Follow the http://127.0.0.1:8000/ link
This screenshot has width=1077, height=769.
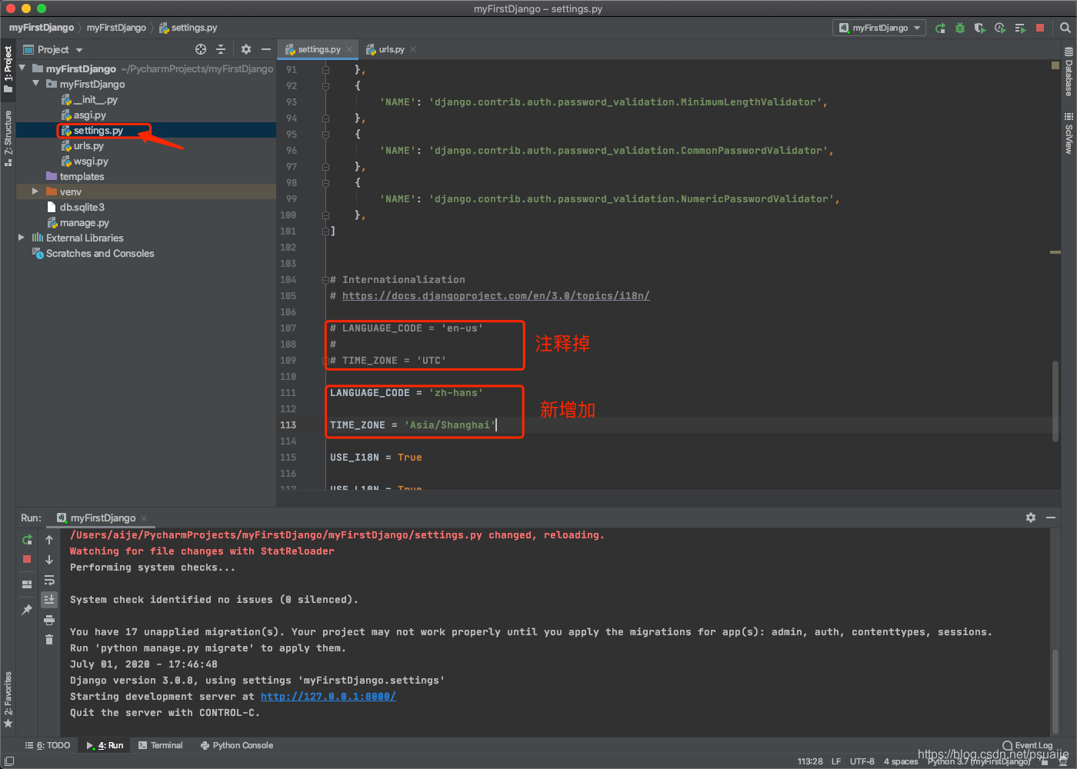328,696
